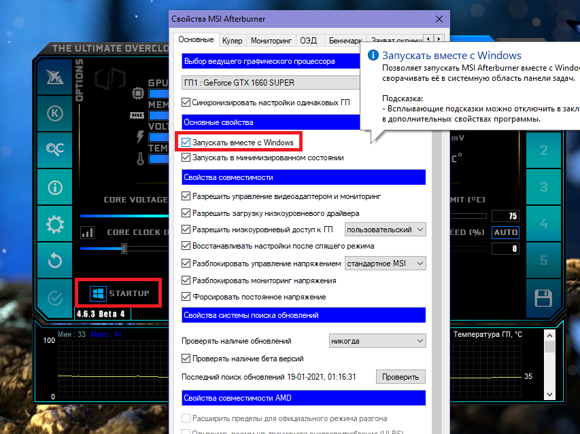The image size is (580, 434).
Task: Launch the OC Scanner magnifier icon
Action: (55, 149)
